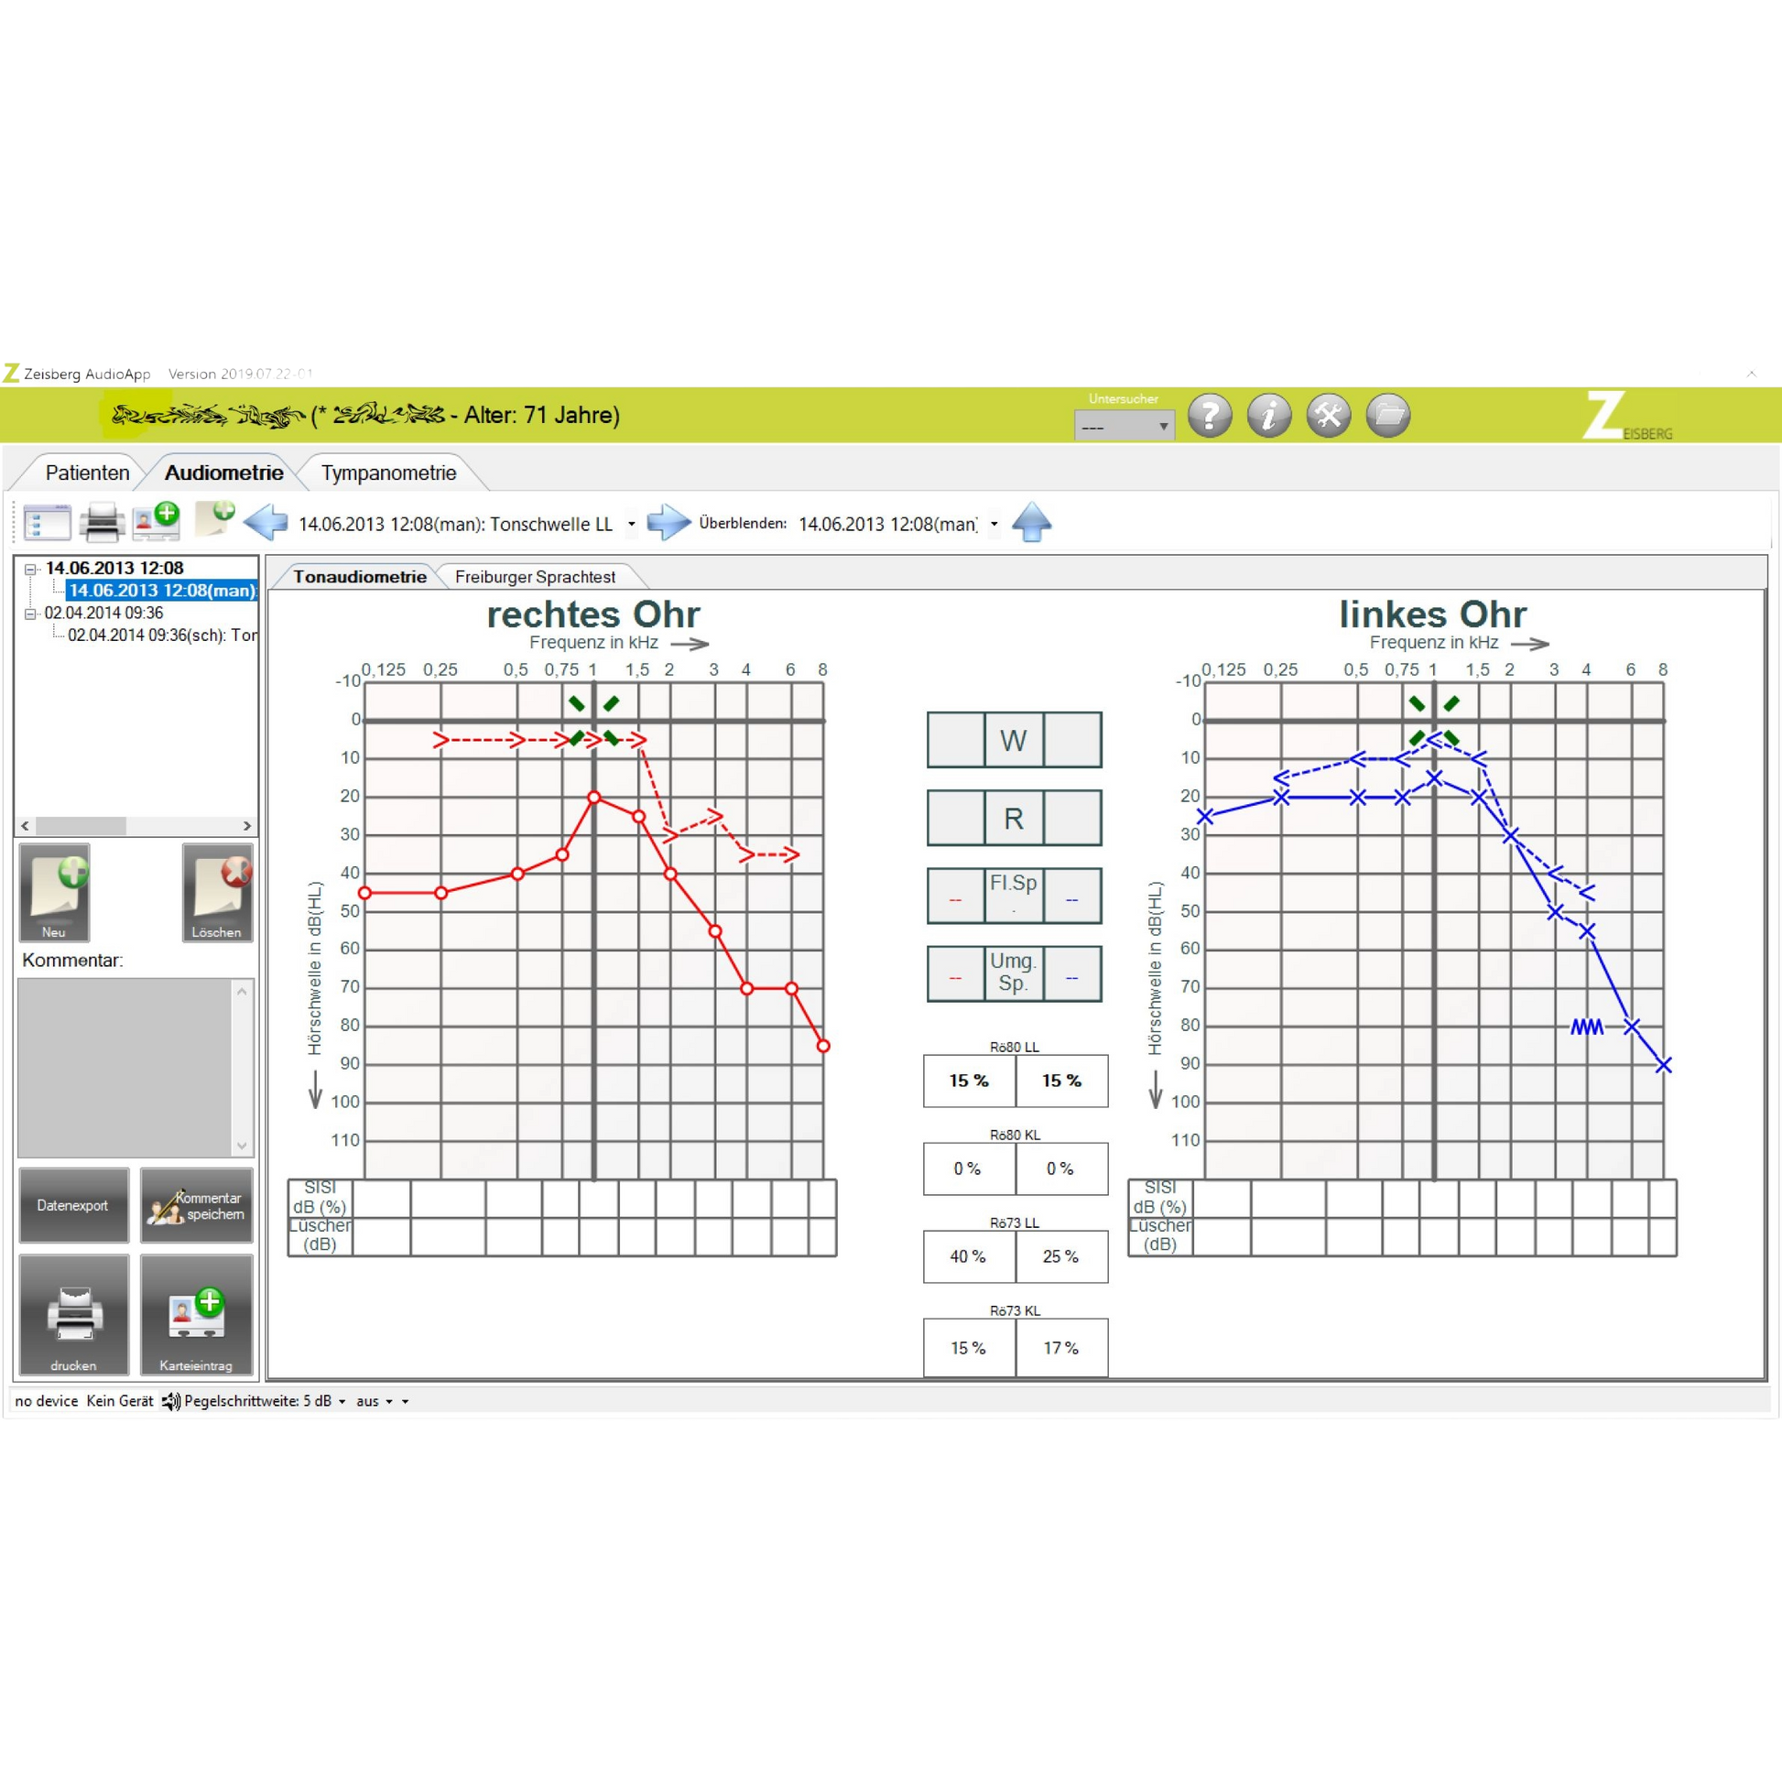Click the folder icon in the header
This screenshot has width=1782, height=1782.
(1388, 415)
